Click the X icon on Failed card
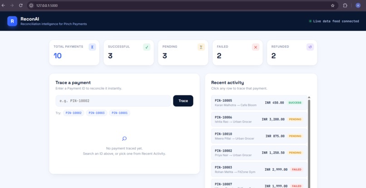The height and width of the screenshot is (188, 366). [256, 47]
